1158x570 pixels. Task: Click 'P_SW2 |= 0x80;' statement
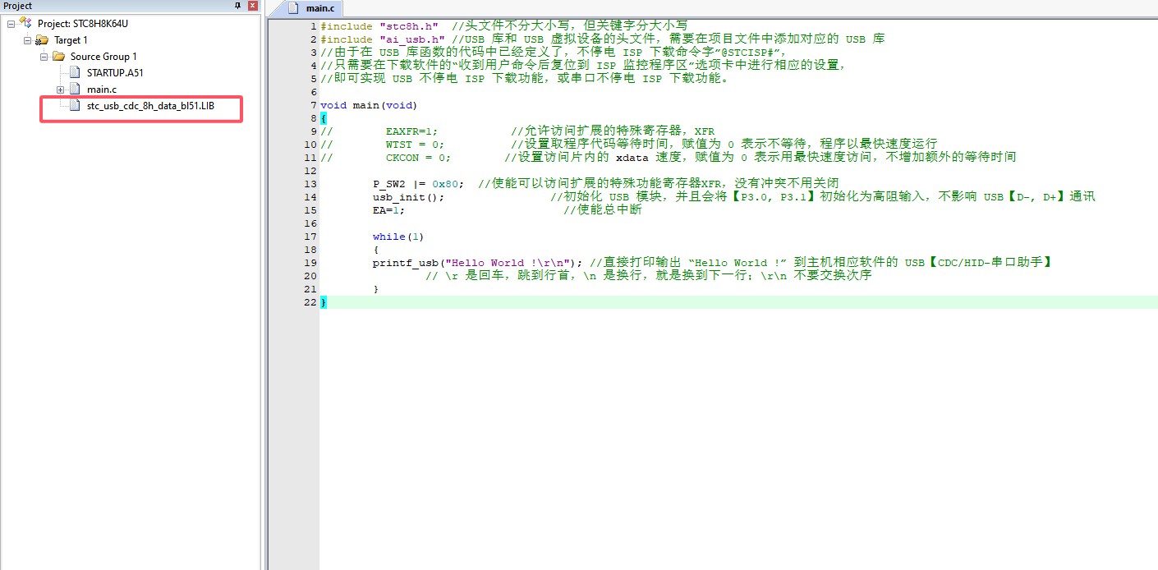coord(418,184)
